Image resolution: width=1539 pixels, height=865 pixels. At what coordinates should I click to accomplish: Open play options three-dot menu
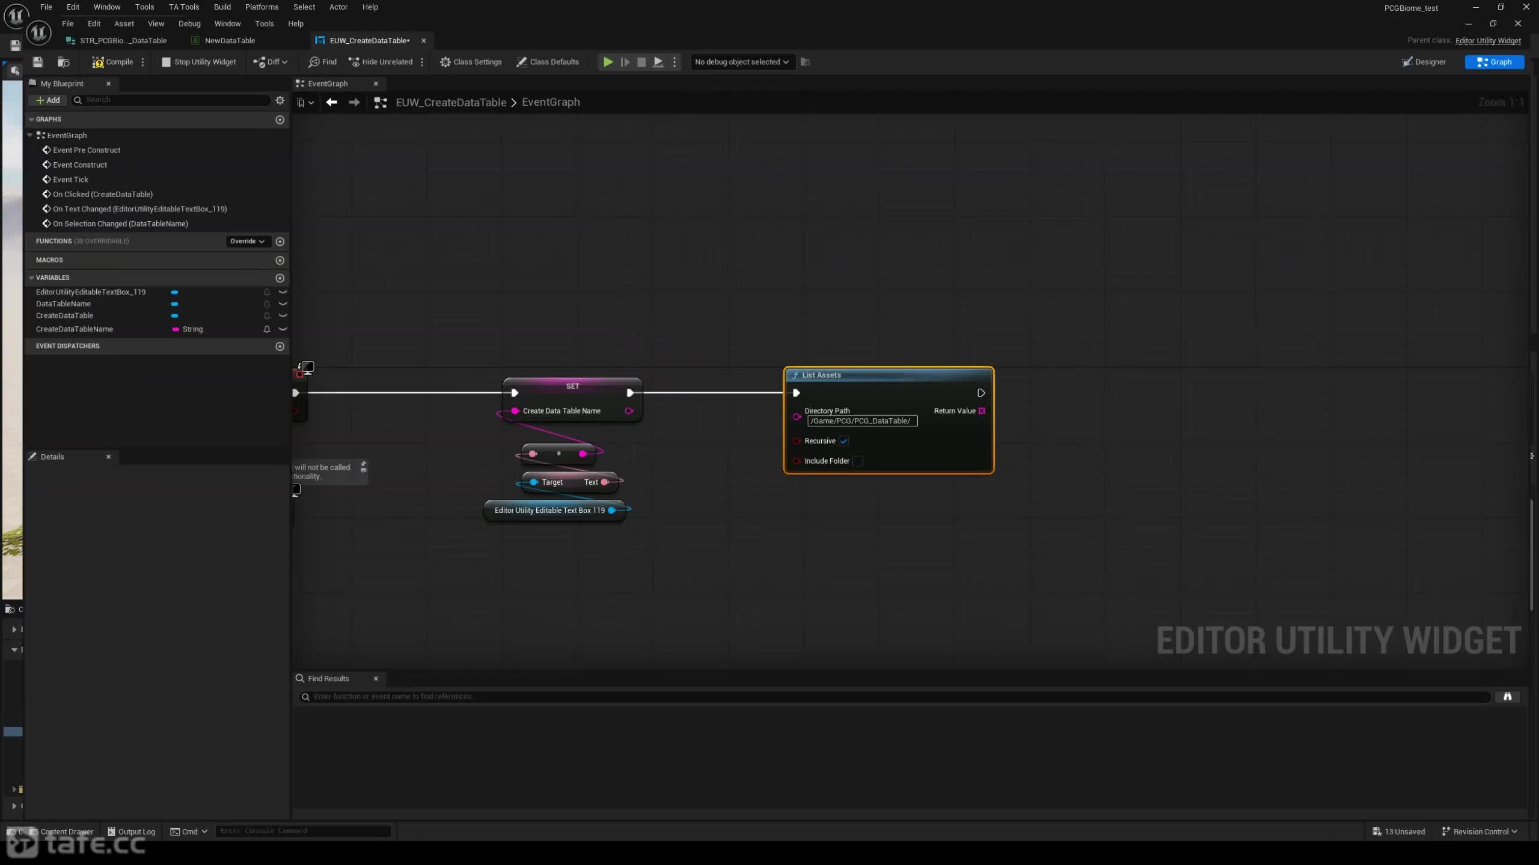coord(675,62)
